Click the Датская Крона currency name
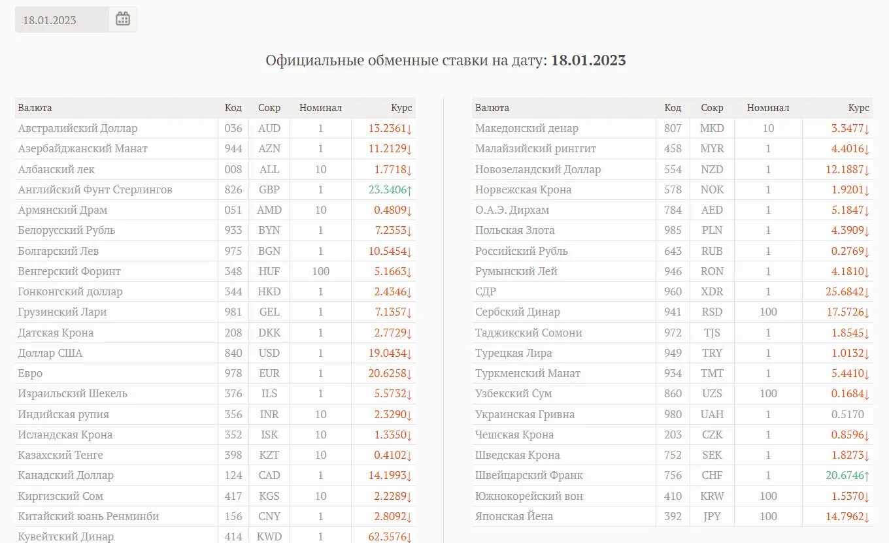The width and height of the screenshot is (889, 543). click(56, 333)
